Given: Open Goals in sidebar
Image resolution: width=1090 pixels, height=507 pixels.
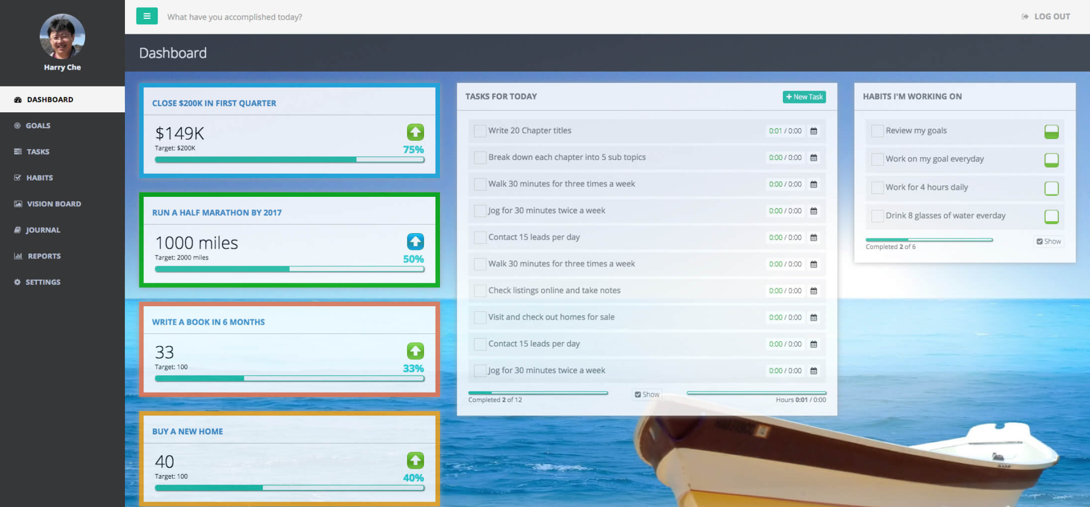Looking at the screenshot, I should pos(62,126).
